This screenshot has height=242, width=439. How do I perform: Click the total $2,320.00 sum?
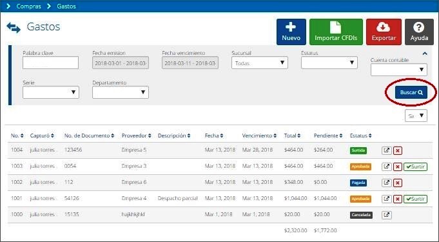(x=295, y=230)
